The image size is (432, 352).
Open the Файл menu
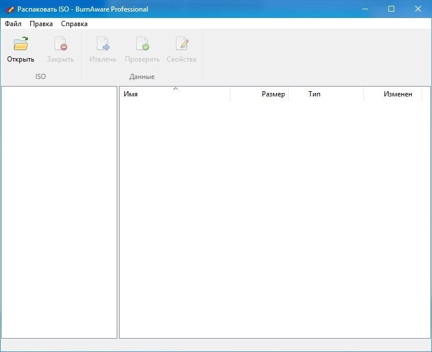coord(13,24)
